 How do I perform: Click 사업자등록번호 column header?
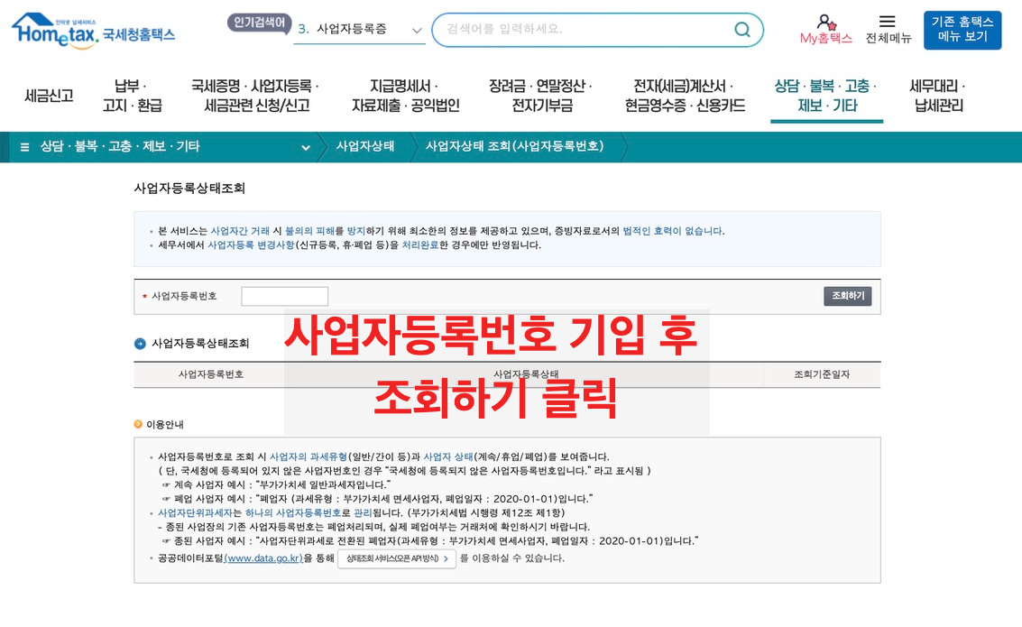211,374
